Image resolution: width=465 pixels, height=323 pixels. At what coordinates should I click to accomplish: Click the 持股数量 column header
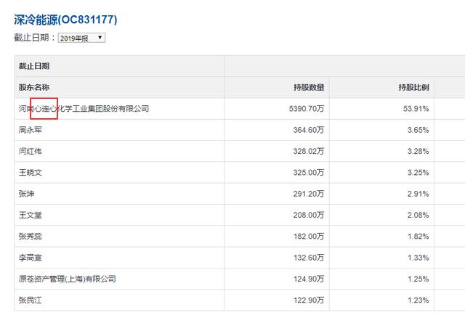(309, 87)
